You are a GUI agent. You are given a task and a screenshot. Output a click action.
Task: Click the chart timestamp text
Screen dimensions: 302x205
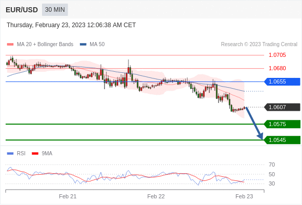(71, 25)
